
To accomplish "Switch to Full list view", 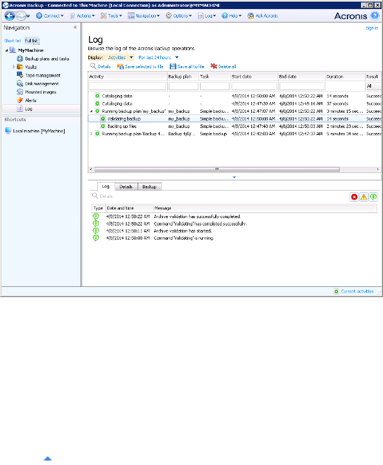I will [x=31, y=41].
